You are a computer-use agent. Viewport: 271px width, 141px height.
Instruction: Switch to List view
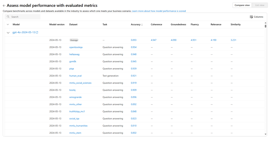260,5
